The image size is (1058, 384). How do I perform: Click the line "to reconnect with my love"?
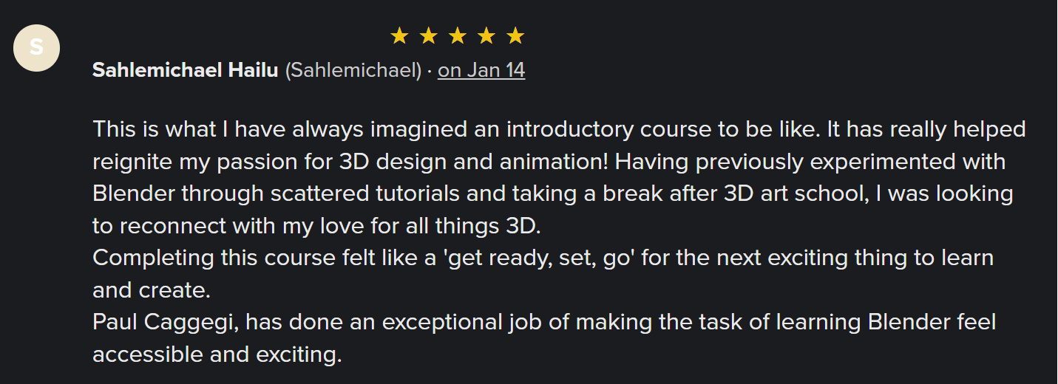316,225
